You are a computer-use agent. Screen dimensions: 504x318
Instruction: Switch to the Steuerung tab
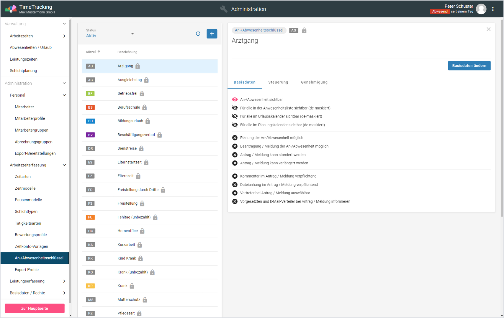[x=278, y=82]
